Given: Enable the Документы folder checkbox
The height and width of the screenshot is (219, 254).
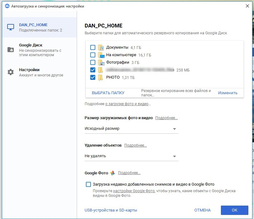Looking at the screenshot, I should pyautogui.click(x=93, y=47).
